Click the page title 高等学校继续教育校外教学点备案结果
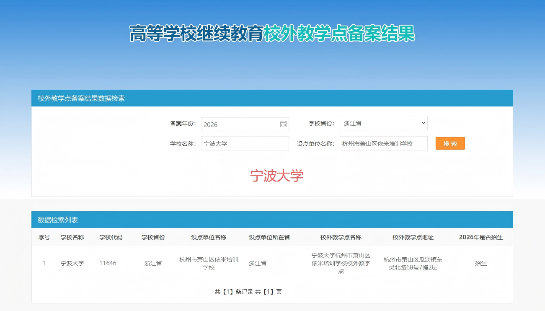545x311 pixels. click(272, 34)
